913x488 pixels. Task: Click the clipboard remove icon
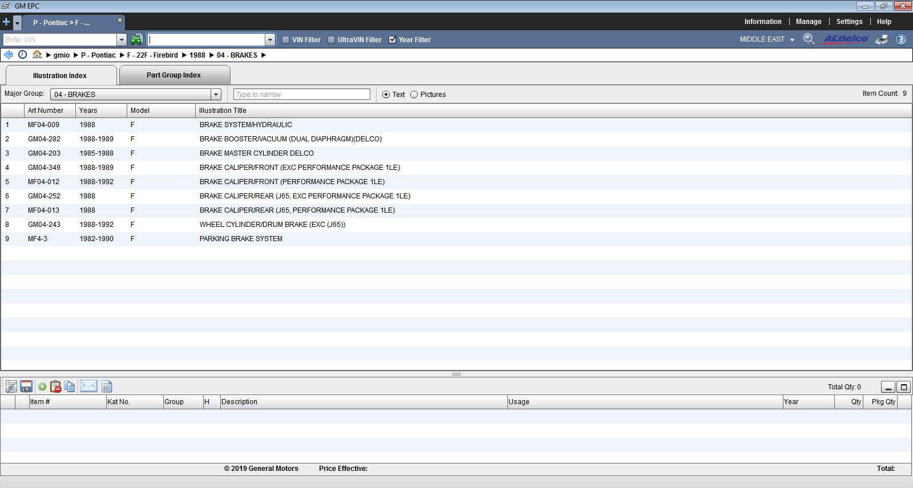click(x=56, y=387)
